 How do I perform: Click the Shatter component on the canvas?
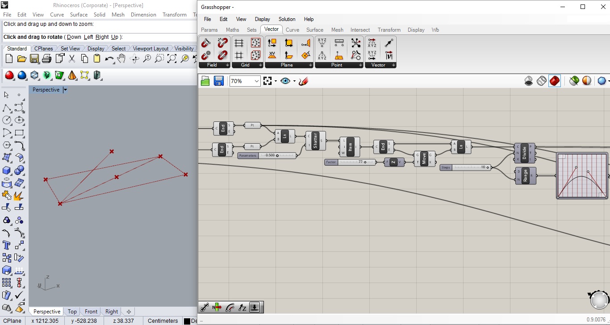tap(315, 141)
